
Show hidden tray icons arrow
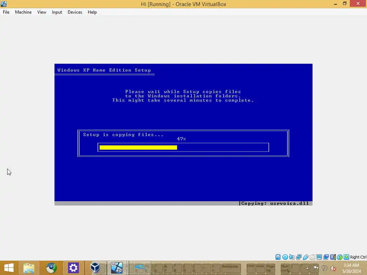click(x=307, y=268)
